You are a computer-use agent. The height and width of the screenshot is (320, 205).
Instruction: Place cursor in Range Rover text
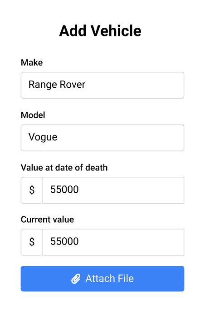(x=57, y=85)
